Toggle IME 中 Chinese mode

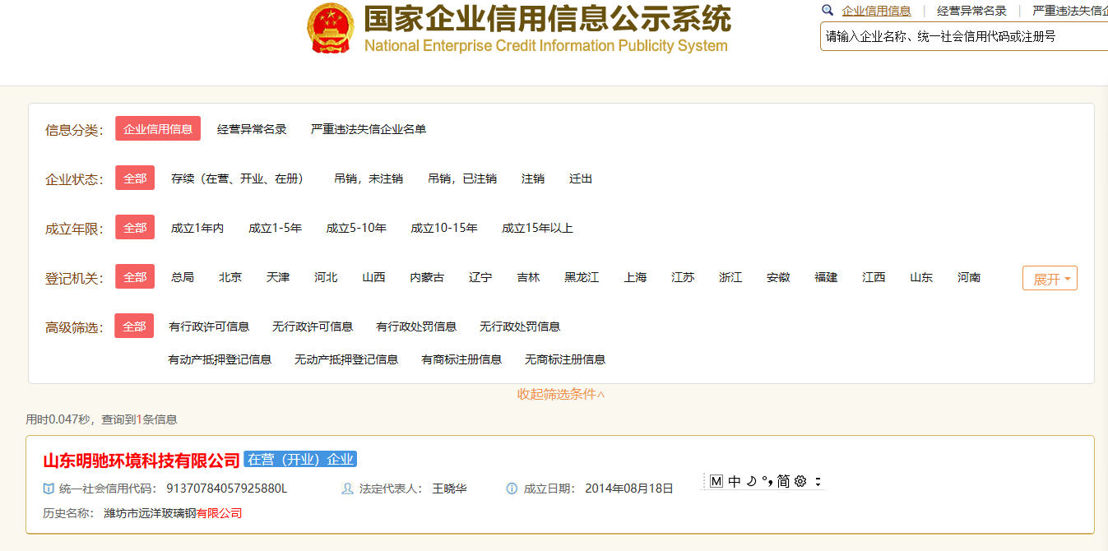(x=735, y=481)
